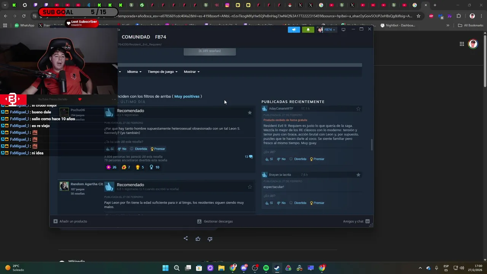The width and height of the screenshot is (487, 274).
Task: Open the Nightbot - Dashboard bookmark
Action: pyautogui.click(x=397, y=25)
